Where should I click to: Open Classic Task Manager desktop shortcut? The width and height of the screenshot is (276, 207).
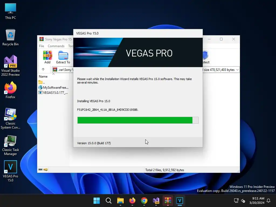(11, 145)
